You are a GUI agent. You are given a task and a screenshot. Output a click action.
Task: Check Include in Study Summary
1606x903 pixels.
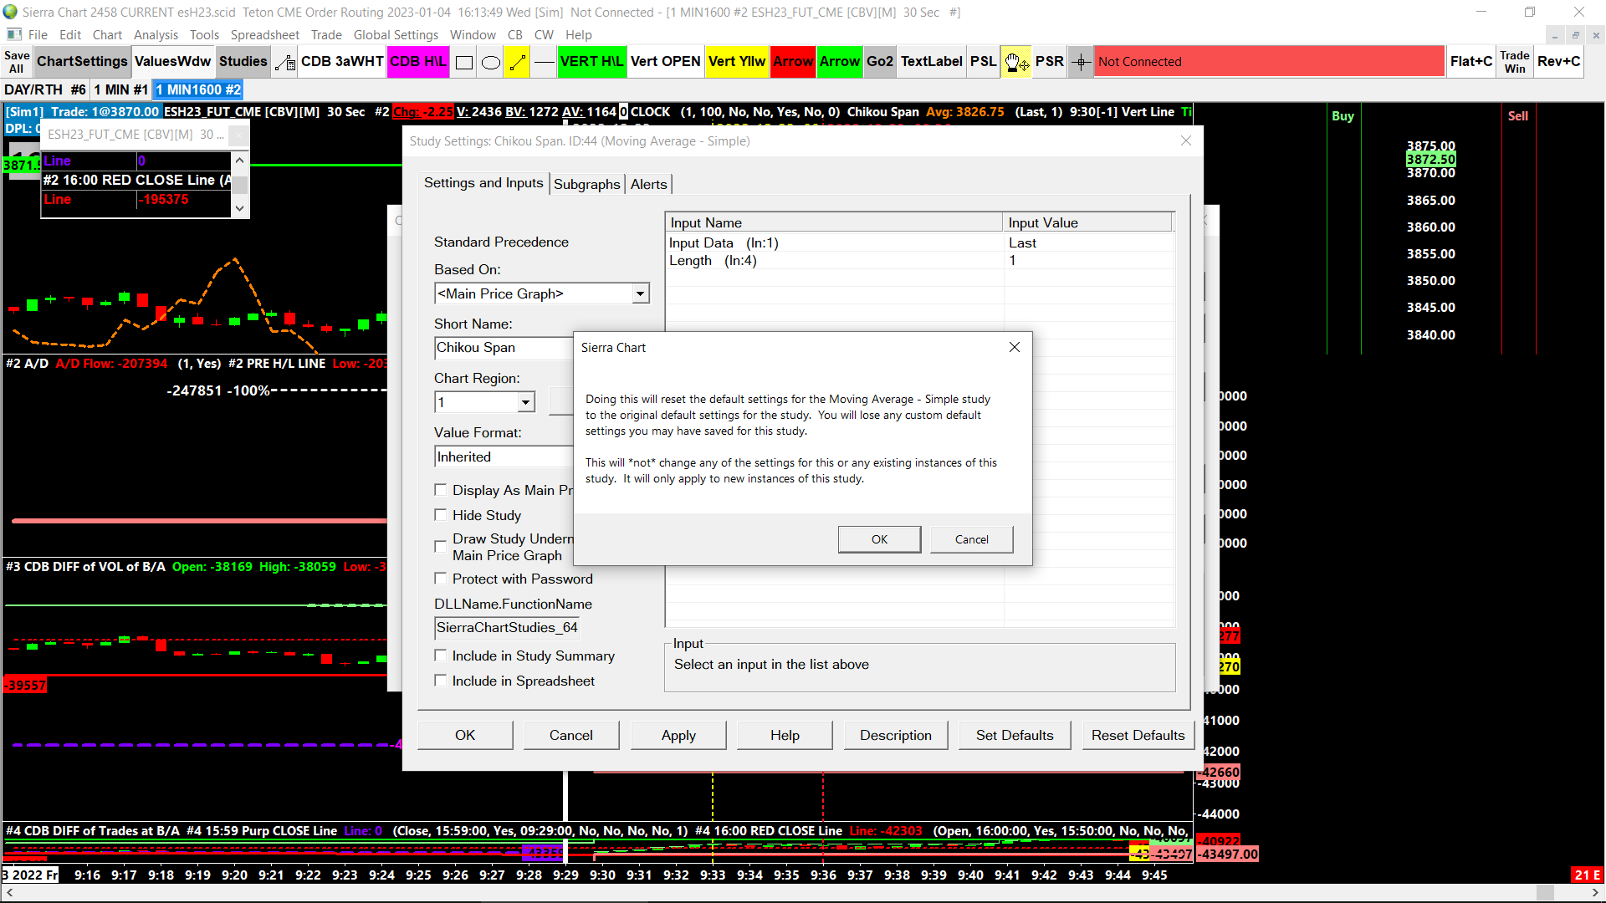[x=441, y=656]
